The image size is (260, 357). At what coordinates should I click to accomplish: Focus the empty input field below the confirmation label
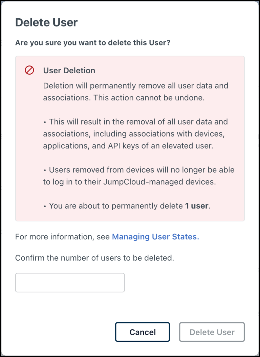pyautogui.click(x=69, y=282)
